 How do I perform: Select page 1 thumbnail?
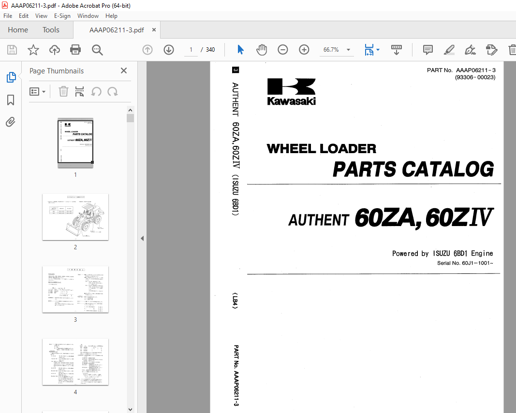[75, 142]
